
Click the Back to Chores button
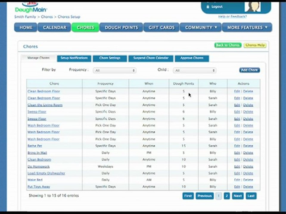pyautogui.click(x=228, y=45)
